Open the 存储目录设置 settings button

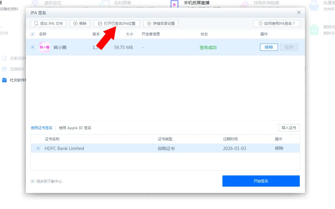[161, 23]
